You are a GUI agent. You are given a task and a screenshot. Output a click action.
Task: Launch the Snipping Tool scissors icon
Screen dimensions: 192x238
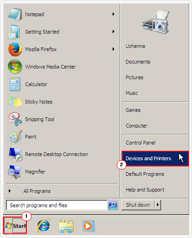tap(15, 119)
